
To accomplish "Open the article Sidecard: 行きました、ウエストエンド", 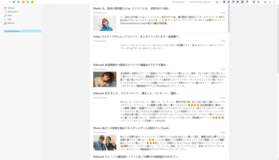I will coord(135,93).
